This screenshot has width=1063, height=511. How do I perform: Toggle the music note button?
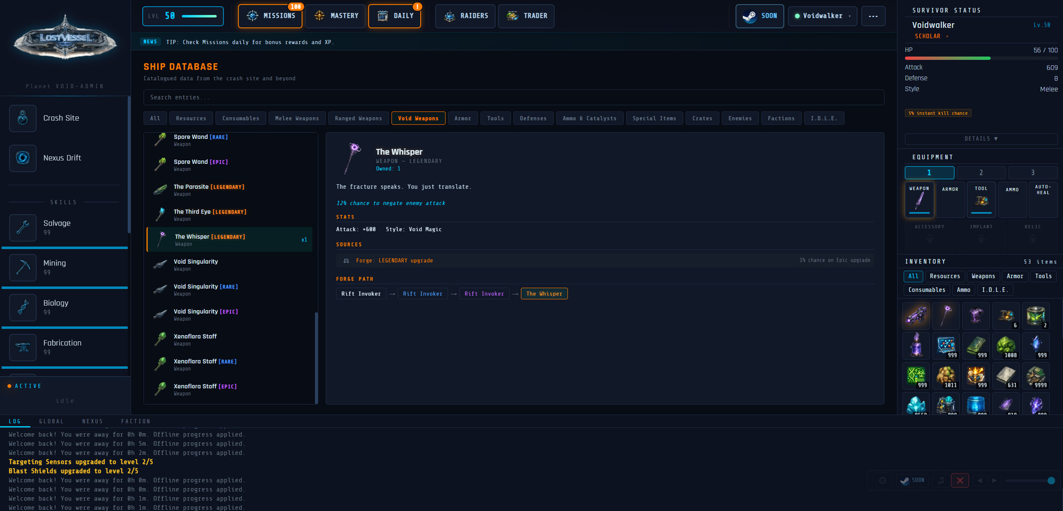coord(941,481)
